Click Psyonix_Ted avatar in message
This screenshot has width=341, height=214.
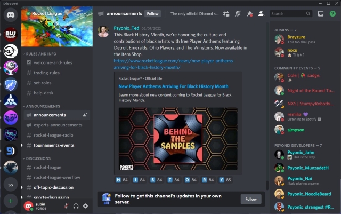click(x=103, y=31)
